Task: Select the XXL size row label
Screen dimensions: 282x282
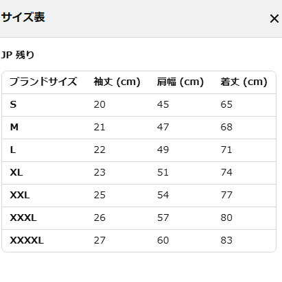Action: point(20,195)
